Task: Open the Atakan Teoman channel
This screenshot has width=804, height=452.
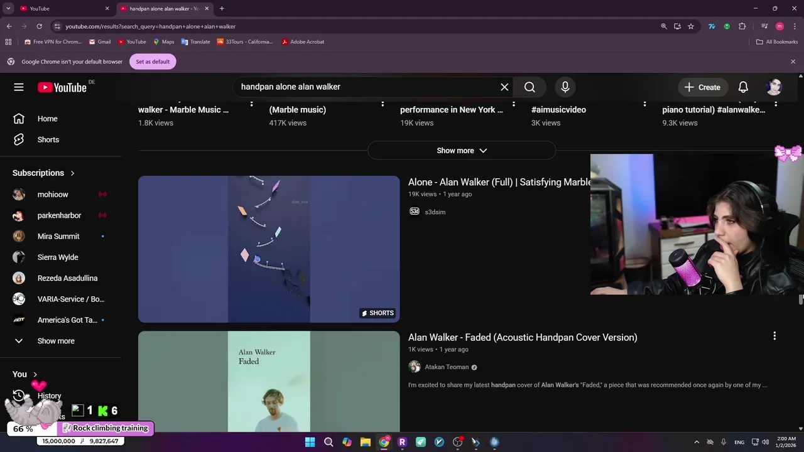Action: 447,367
